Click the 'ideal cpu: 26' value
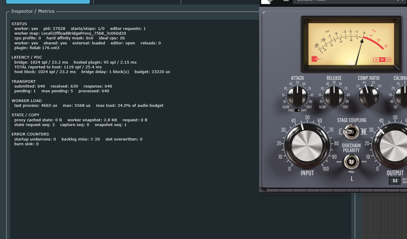The image size is (407, 239). click(x=112, y=38)
